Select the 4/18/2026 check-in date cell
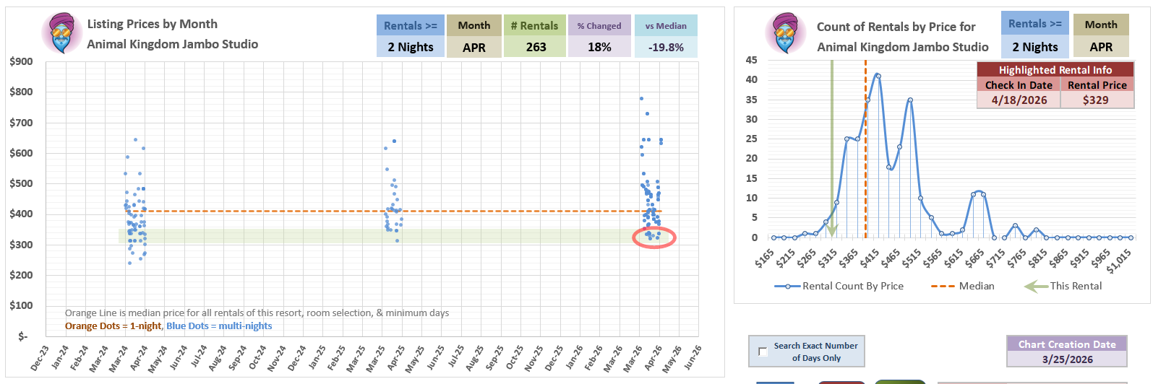 pyautogui.click(x=1019, y=100)
